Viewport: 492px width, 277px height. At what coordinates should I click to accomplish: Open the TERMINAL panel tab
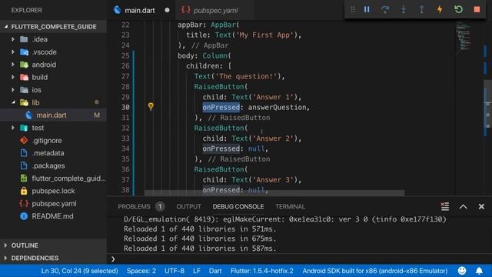click(290, 206)
